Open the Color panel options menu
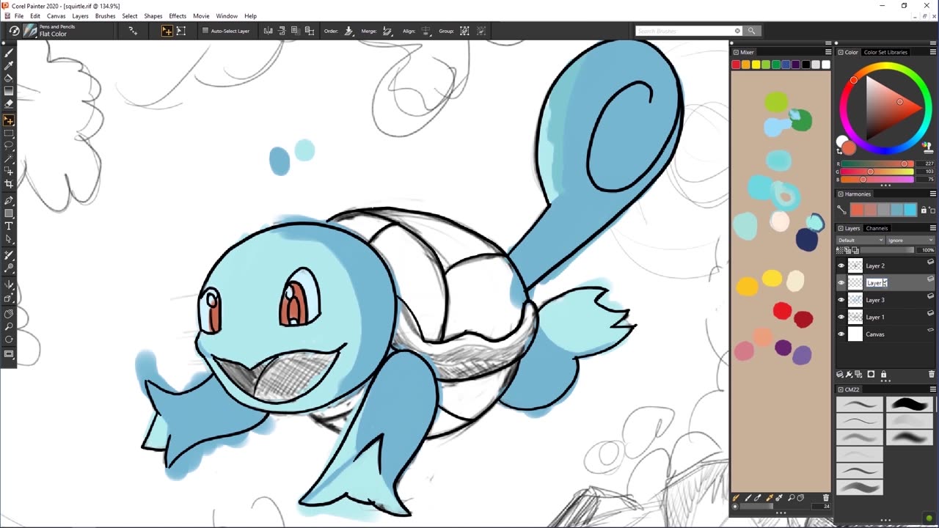The height and width of the screenshot is (528, 939). [x=933, y=52]
